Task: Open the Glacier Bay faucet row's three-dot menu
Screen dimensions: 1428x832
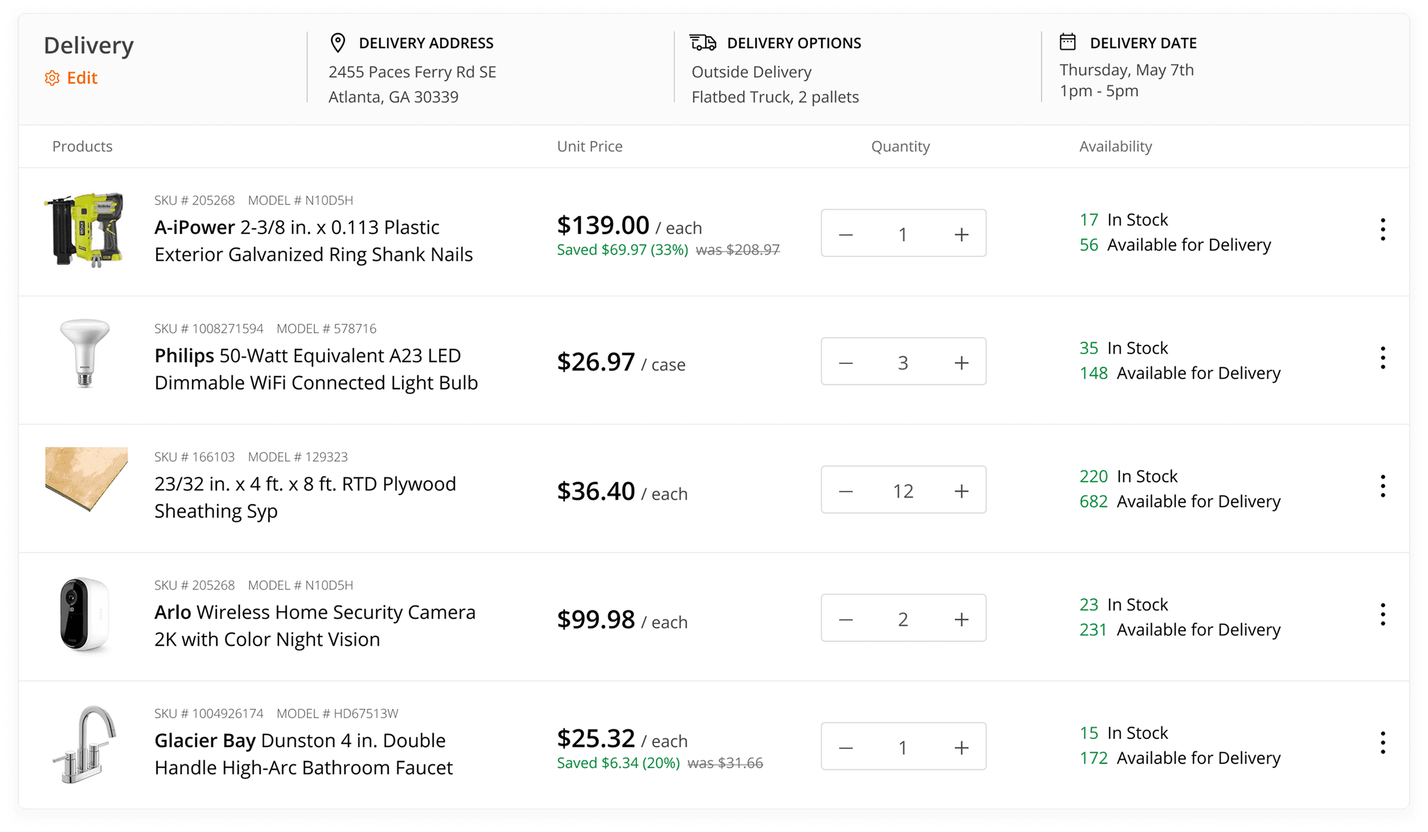Action: (1382, 743)
